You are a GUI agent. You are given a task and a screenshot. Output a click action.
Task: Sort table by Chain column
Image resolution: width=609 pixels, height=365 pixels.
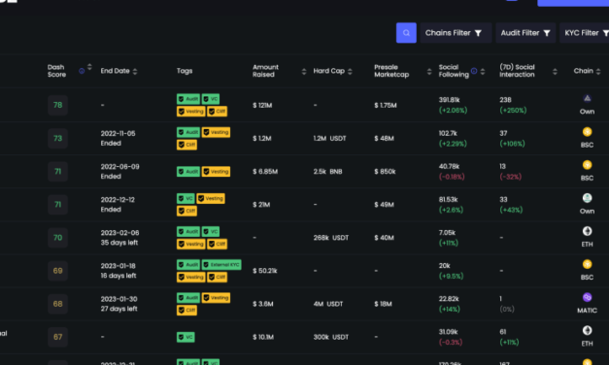click(x=588, y=71)
